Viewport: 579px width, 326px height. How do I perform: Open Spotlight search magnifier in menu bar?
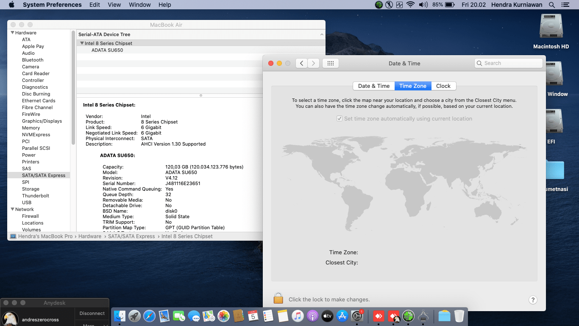tap(552, 5)
